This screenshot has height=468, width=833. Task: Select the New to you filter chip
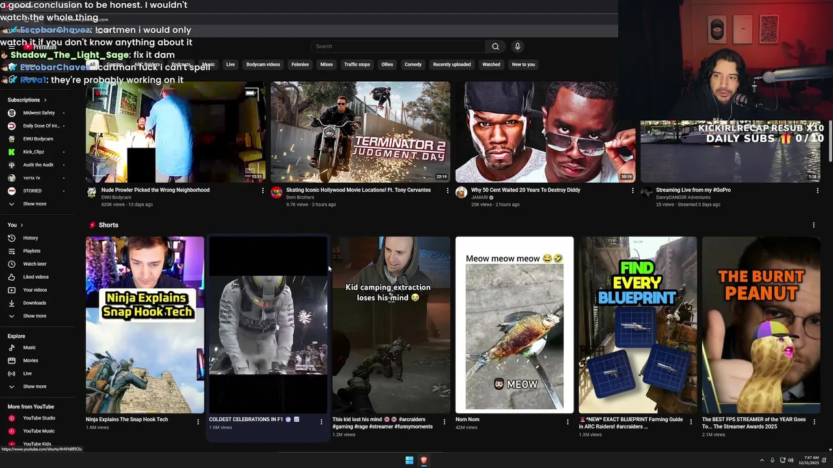click(x=523, y=64)
